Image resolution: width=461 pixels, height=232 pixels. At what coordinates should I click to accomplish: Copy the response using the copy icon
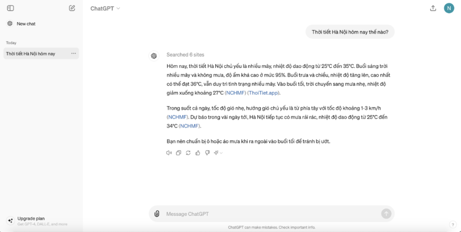[178, 153]
